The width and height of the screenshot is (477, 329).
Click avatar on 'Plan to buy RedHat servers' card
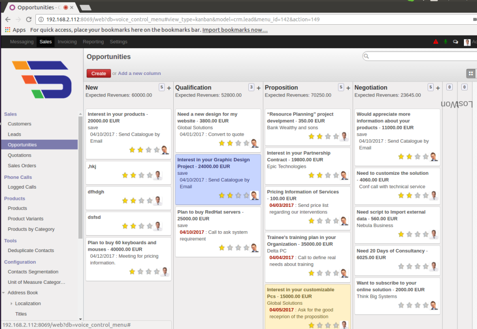pos(254,247)
